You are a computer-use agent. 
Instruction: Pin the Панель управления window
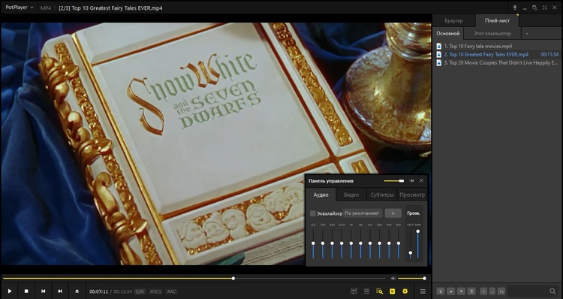(x=412, y=181)
